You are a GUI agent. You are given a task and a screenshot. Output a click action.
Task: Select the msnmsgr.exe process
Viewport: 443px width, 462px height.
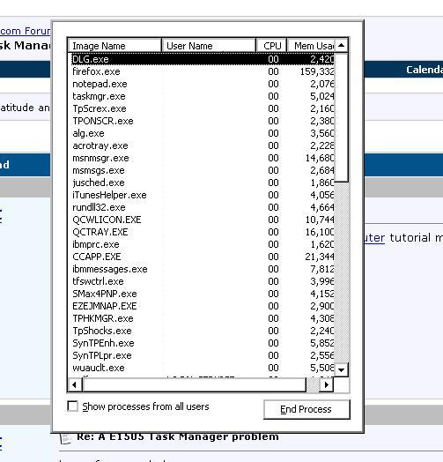pyautogui.click(x=203, y=158)
